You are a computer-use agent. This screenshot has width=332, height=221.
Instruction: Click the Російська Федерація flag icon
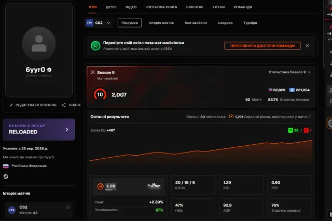pyautogui.click(x=6, y=166)
